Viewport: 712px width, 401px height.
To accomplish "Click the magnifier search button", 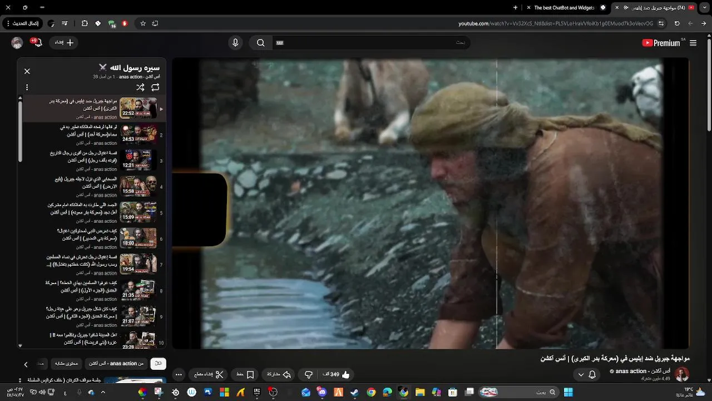I will coord(260,43).
